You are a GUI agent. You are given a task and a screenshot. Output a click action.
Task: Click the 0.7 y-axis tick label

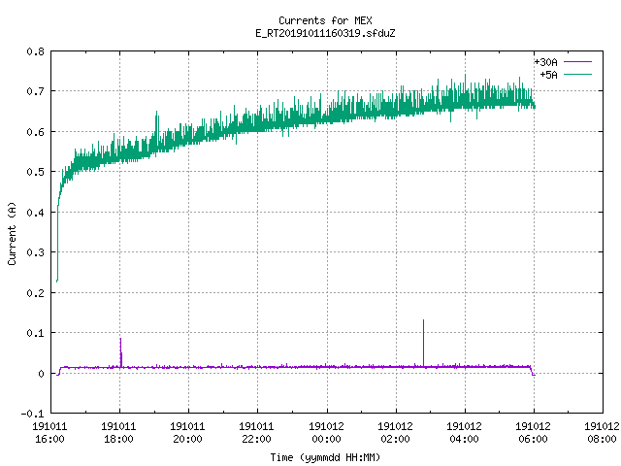tap(35, 91)
